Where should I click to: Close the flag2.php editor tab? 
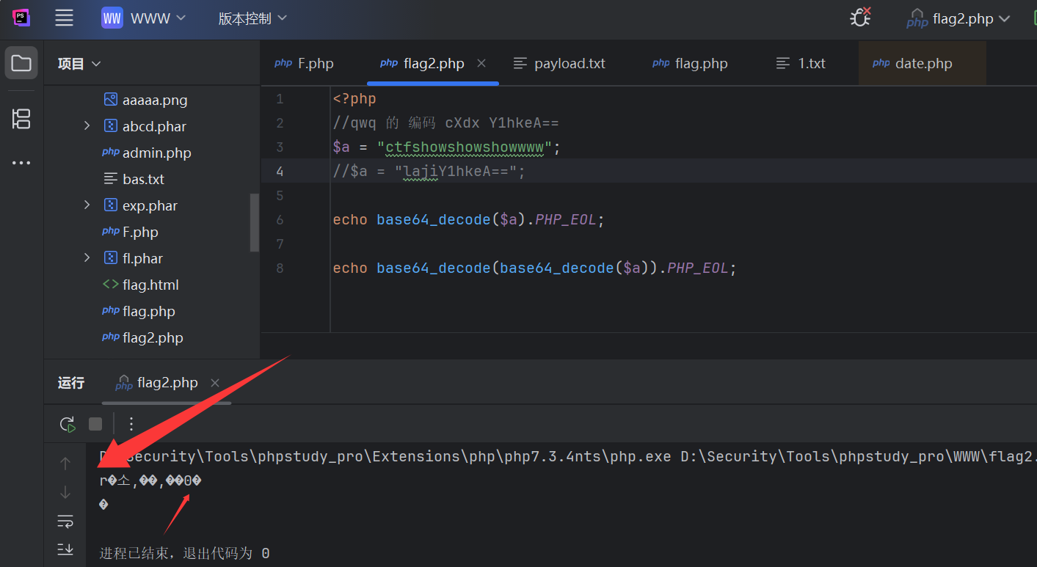[x=481, y=64]
